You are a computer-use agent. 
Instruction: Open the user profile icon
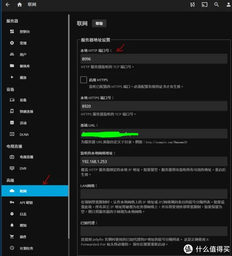229,5
